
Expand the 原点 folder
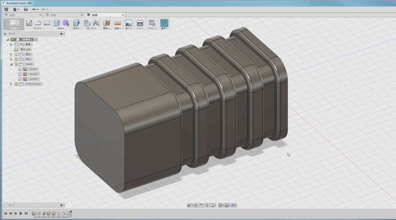click(x=11, y=54)
